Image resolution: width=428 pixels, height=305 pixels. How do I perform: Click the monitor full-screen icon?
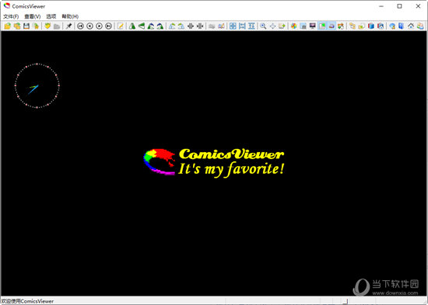(313, 26)
